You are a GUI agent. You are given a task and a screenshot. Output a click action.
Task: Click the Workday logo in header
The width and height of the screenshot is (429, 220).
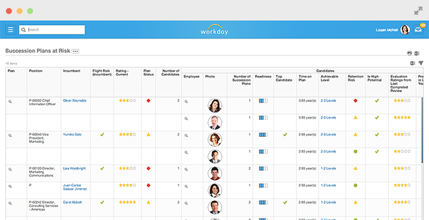[x=214, y=30]
